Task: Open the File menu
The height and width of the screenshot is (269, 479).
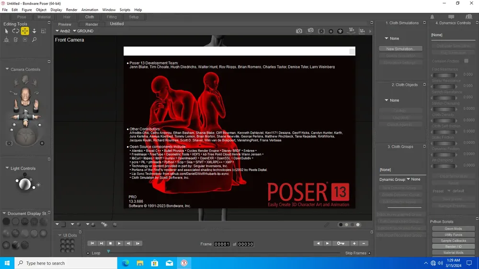Action: pos(5,10)
